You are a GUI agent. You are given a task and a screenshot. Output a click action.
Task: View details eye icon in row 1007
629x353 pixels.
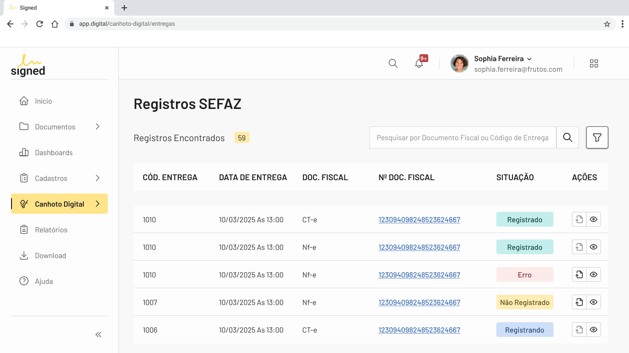tap(594, 302)
